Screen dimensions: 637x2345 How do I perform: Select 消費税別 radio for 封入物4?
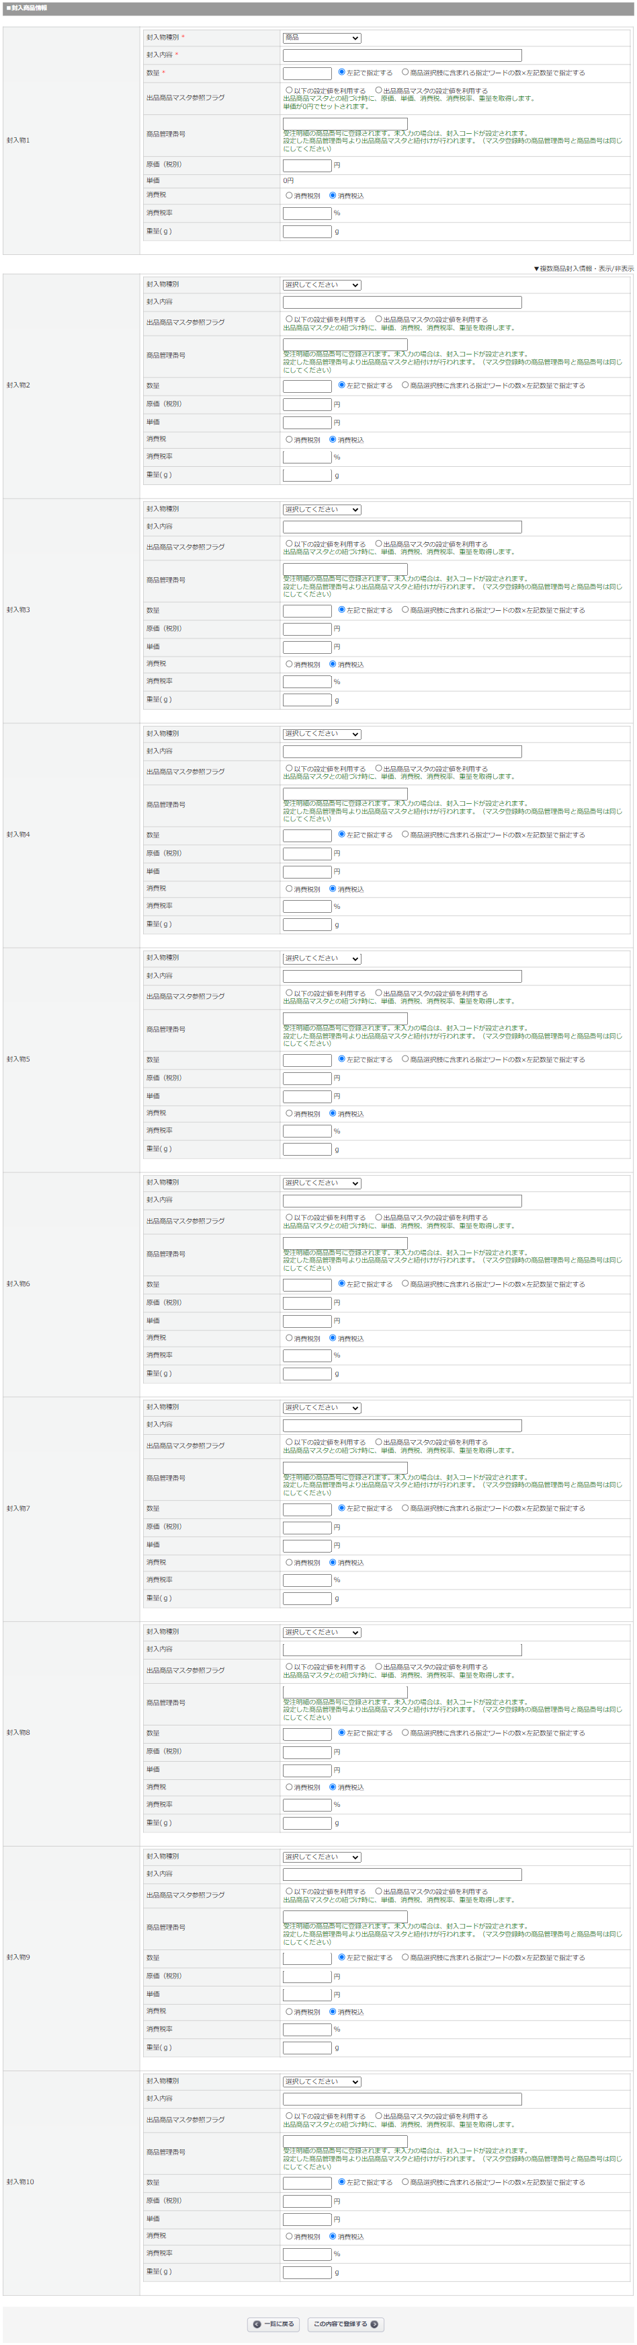point(289,889)
